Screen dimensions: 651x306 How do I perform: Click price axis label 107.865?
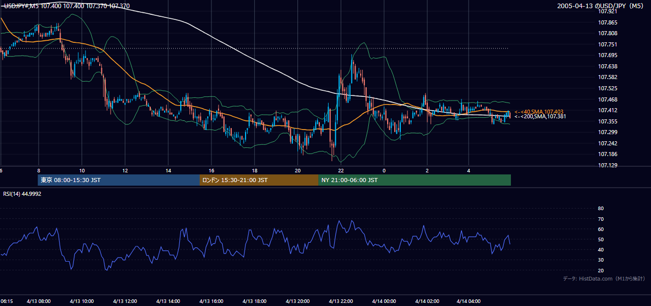click(x=608, y=22)
